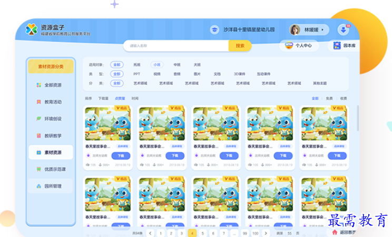Image resolution: width=392 pixels, height=237 pixels.
Task: Click the 资源盒子 colorful logo icon
Action: [x=31, y=29]
